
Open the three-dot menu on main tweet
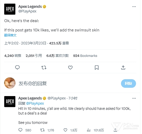(134, 6)
